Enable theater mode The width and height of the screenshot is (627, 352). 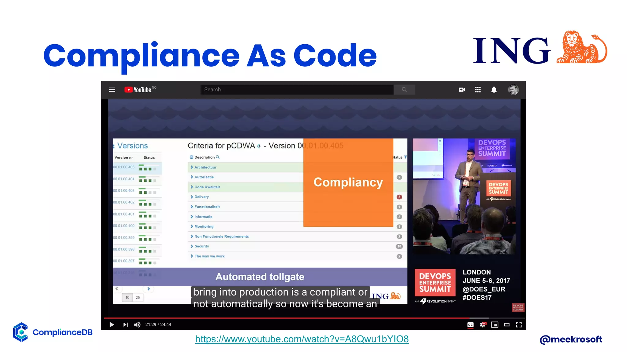point(507,324)
